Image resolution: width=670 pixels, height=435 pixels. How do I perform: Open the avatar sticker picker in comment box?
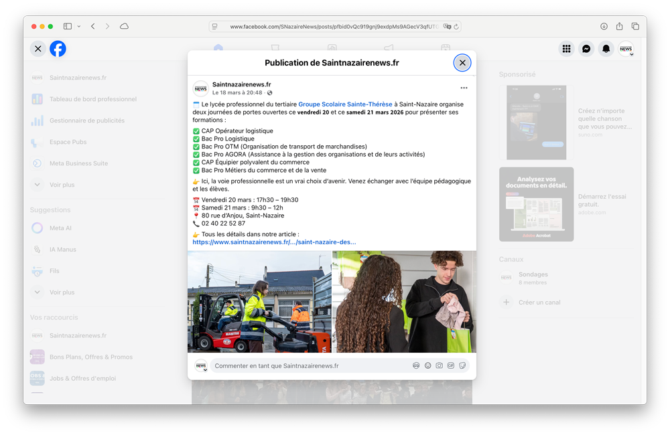coord(416,366)
